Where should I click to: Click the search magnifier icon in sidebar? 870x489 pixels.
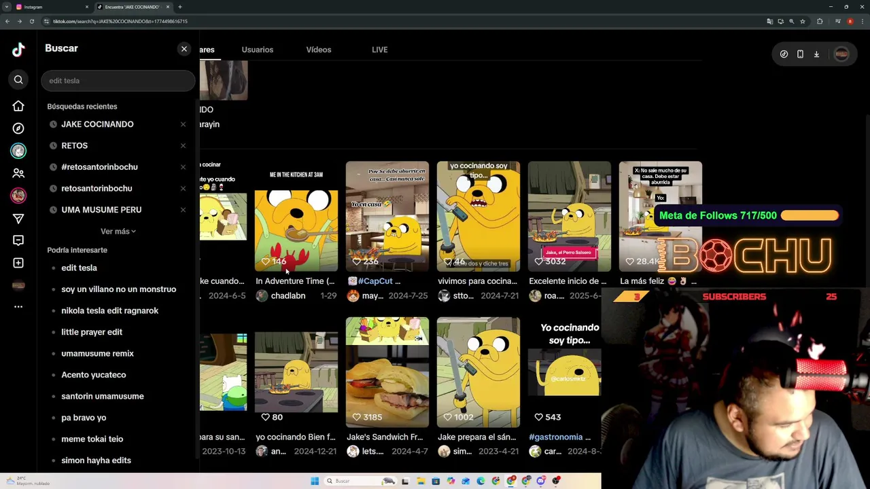pos(18,80)
